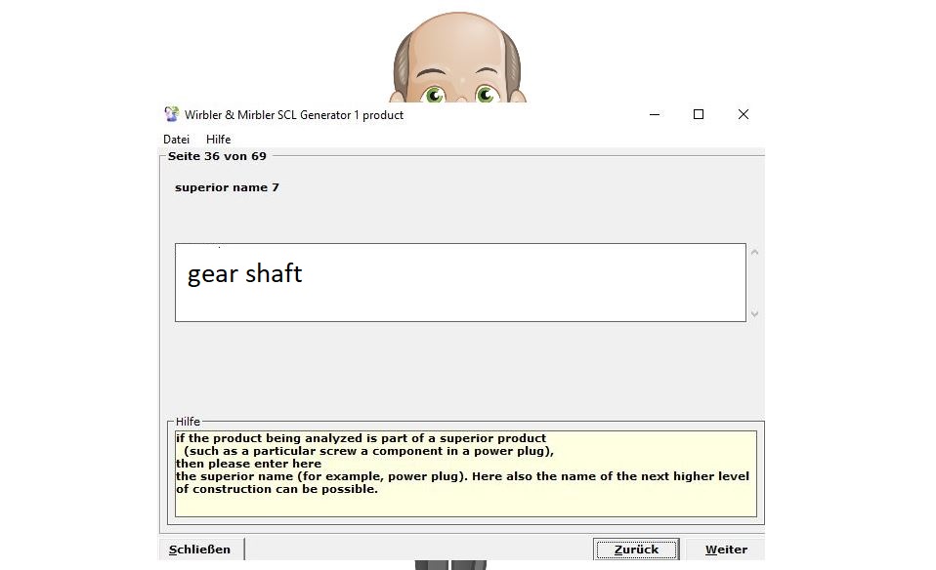
Task: Select the 'superior name 7' label
Action: point(227,187)
